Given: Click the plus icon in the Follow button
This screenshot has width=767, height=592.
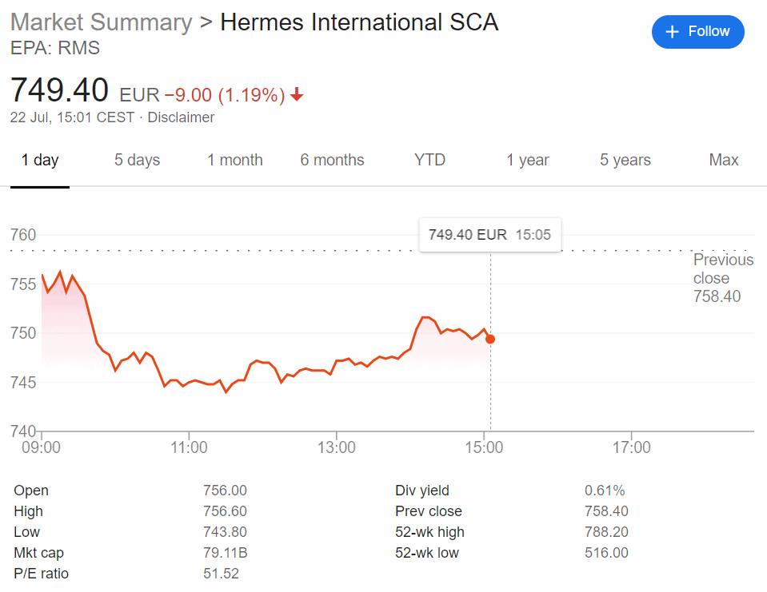Looking at the screenshot, I should [x=672, y=32].
